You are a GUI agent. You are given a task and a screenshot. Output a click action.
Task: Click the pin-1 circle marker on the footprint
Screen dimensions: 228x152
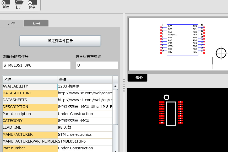166,97
